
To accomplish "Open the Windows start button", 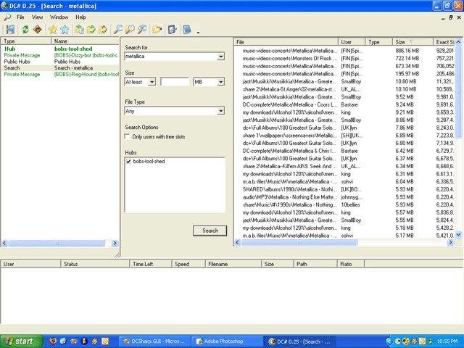I will (x=21, y=341).
